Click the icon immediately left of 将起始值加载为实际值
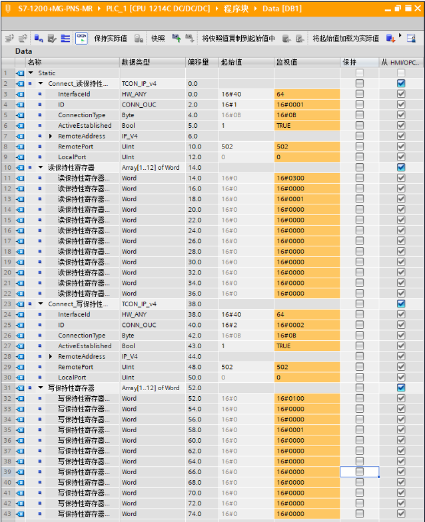 (x=300, y=39)
